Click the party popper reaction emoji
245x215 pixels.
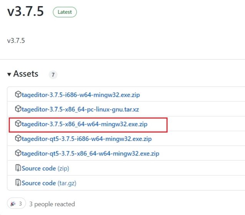click(13, 204)
